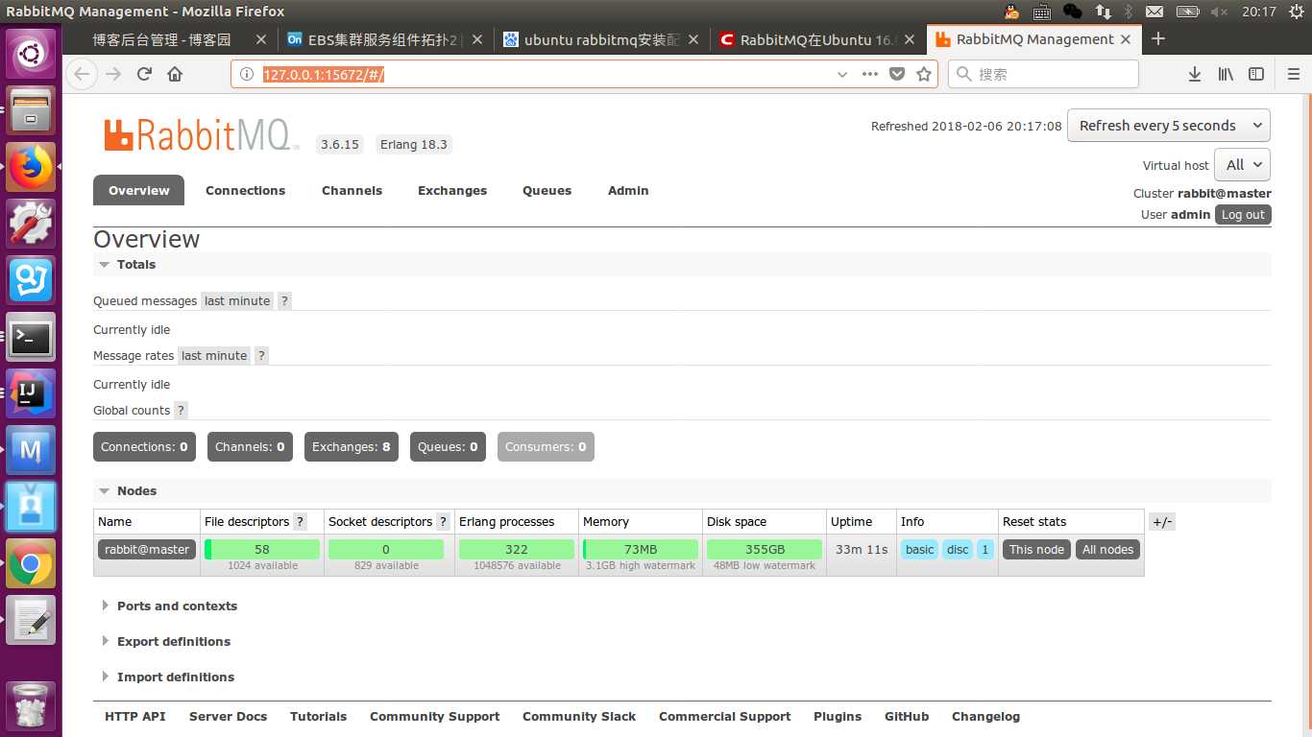This screenshot has height=737, width=1312.
Task: Open the Server Docs footer link
Action: (x=228, y=716)
